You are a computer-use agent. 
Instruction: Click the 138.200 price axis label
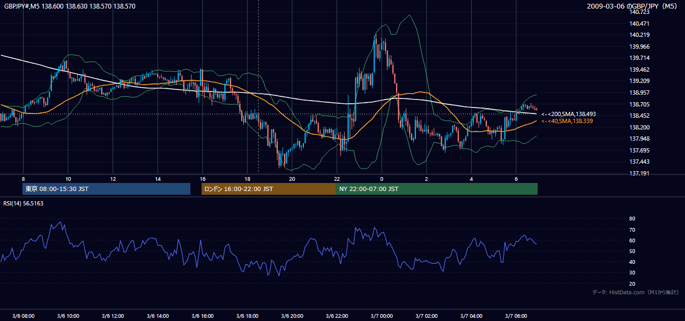click(x=640, y=127)
